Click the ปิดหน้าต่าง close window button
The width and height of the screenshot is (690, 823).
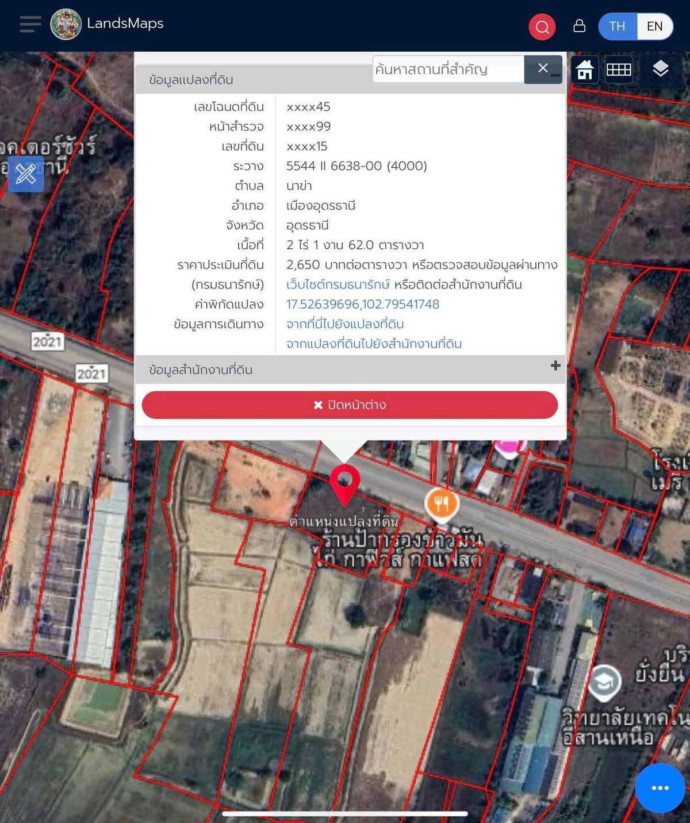(x=350, y=405)
